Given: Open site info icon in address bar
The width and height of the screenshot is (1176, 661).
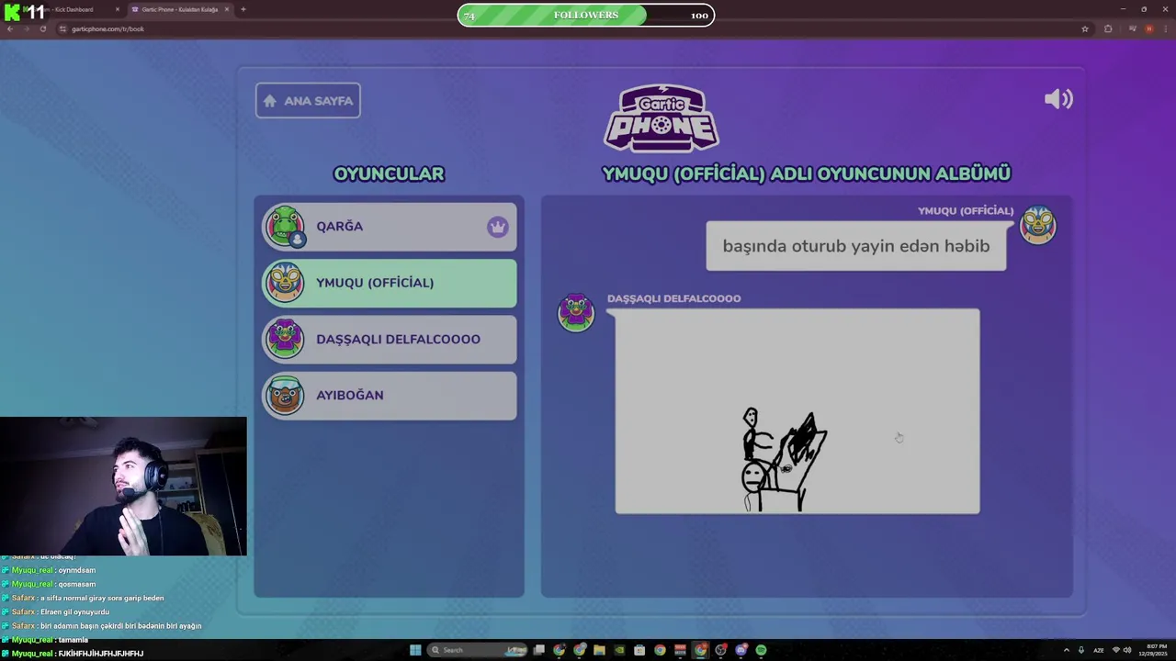Looking at the screenshot, I should click(x=62, y=28).
